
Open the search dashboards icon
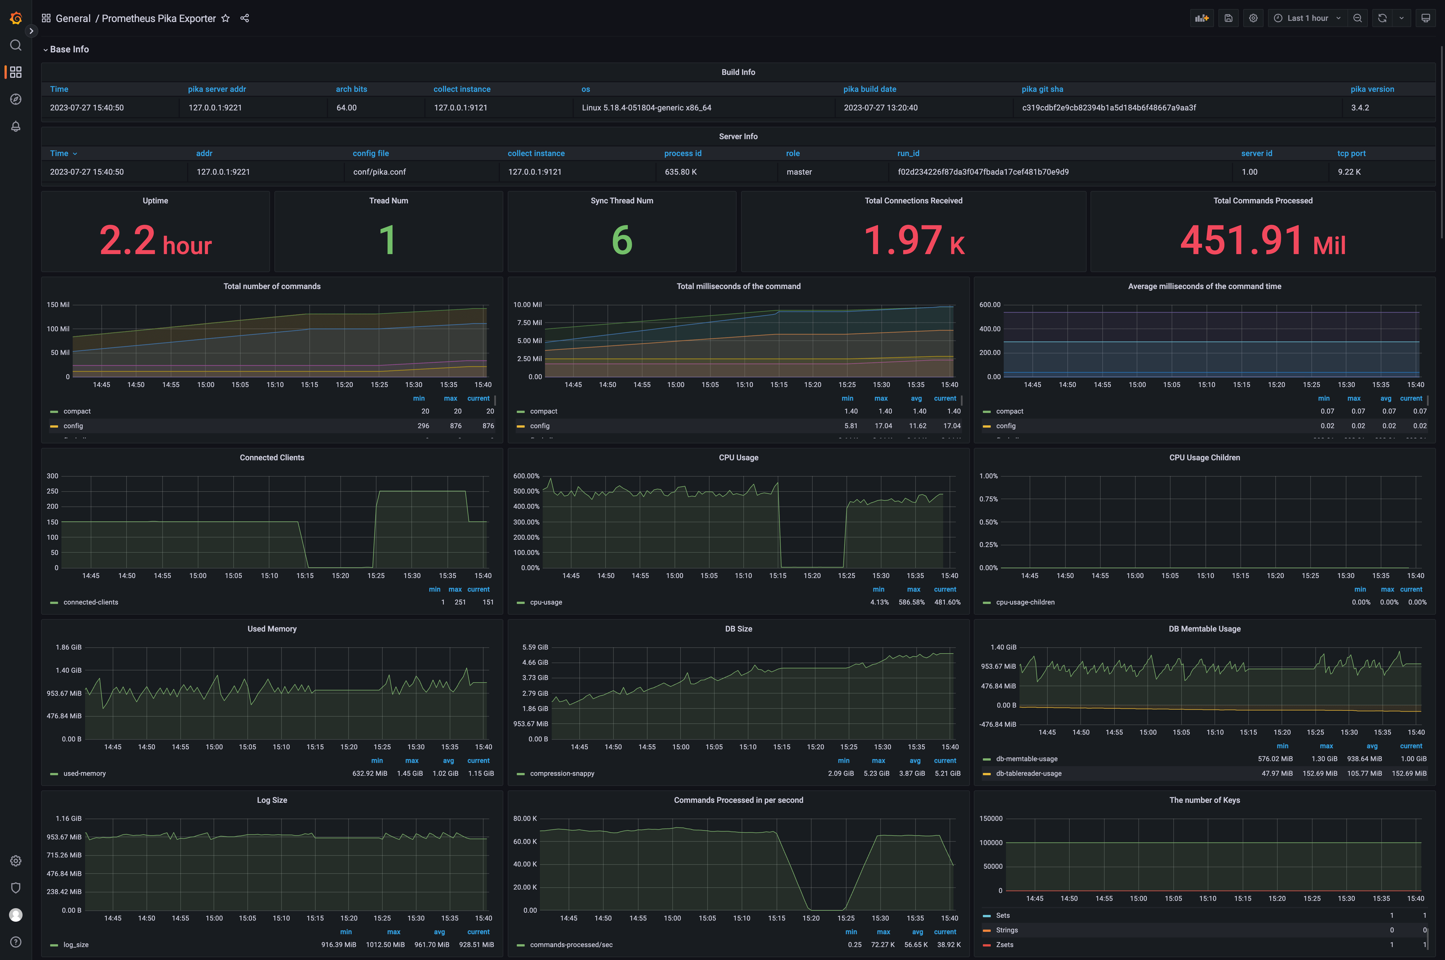click(16, 45)
